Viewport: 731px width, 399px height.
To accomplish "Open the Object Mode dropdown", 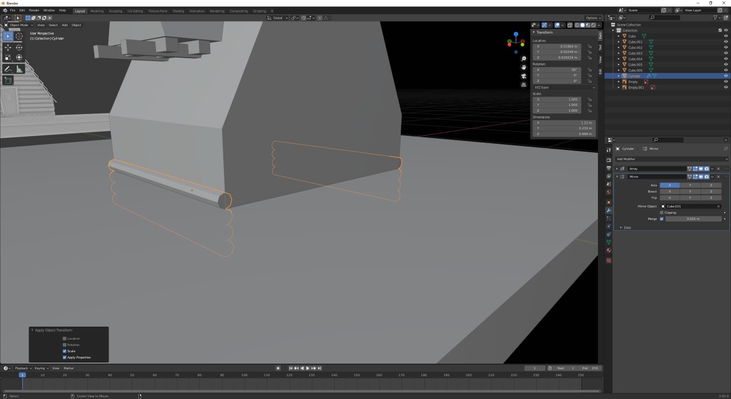I will [x=19, y=25].
